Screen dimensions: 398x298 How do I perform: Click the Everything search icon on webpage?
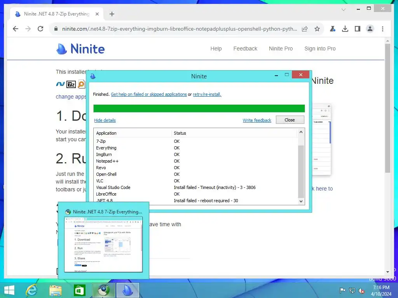(81, 84)
